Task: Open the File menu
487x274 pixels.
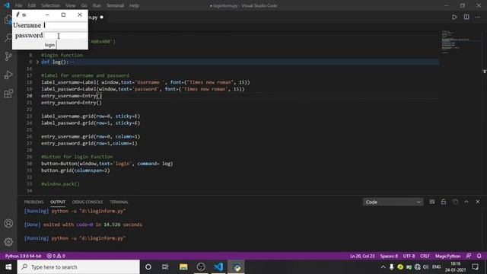Action: point(18,5)
